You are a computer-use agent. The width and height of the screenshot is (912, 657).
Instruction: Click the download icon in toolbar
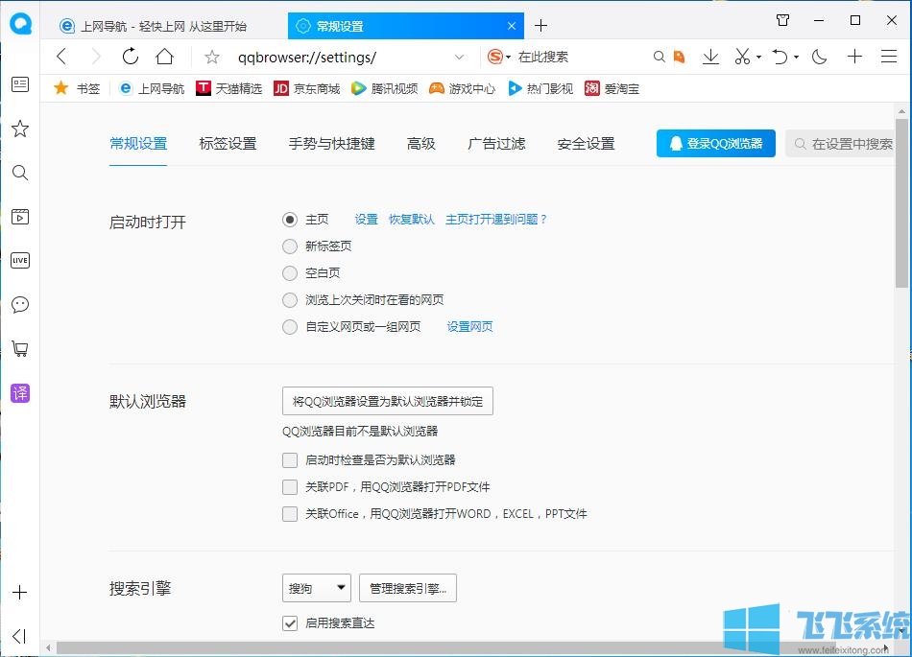pyautogui.click(x=710, y=57)
